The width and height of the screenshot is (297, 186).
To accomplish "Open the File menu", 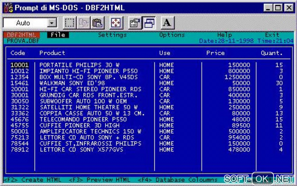I will click(x=58, y=35).
